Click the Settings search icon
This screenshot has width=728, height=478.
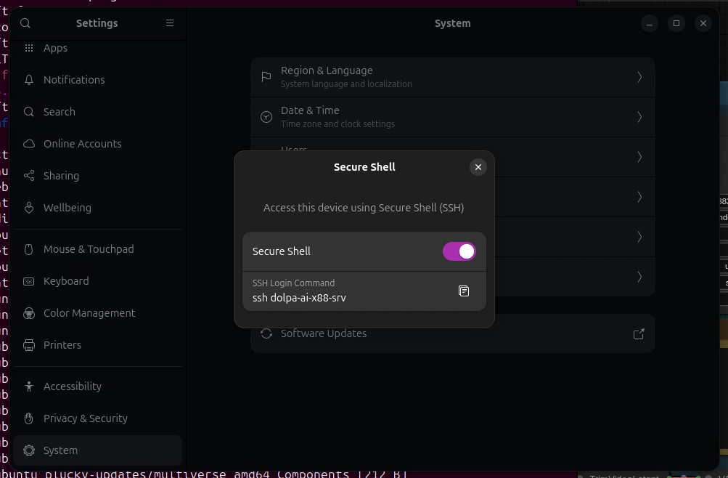pos(25,23)
